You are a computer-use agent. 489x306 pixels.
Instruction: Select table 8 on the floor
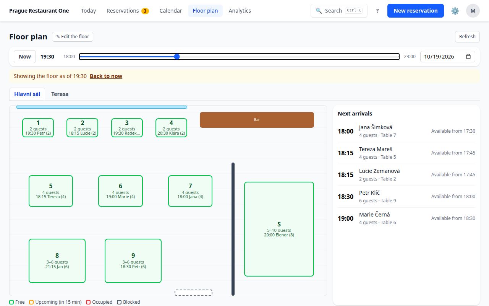57,261
